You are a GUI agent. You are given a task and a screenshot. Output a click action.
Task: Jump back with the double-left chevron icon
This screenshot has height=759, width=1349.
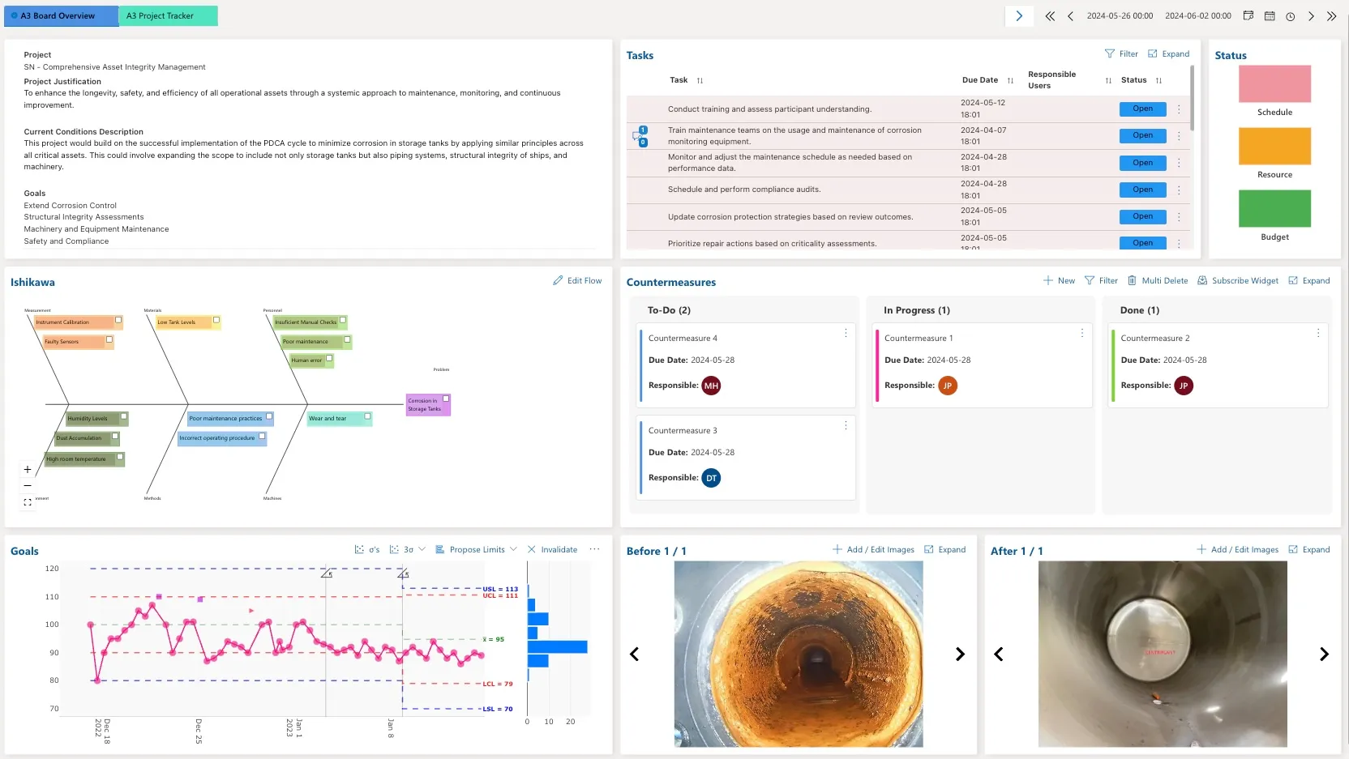coord(1050,16)
